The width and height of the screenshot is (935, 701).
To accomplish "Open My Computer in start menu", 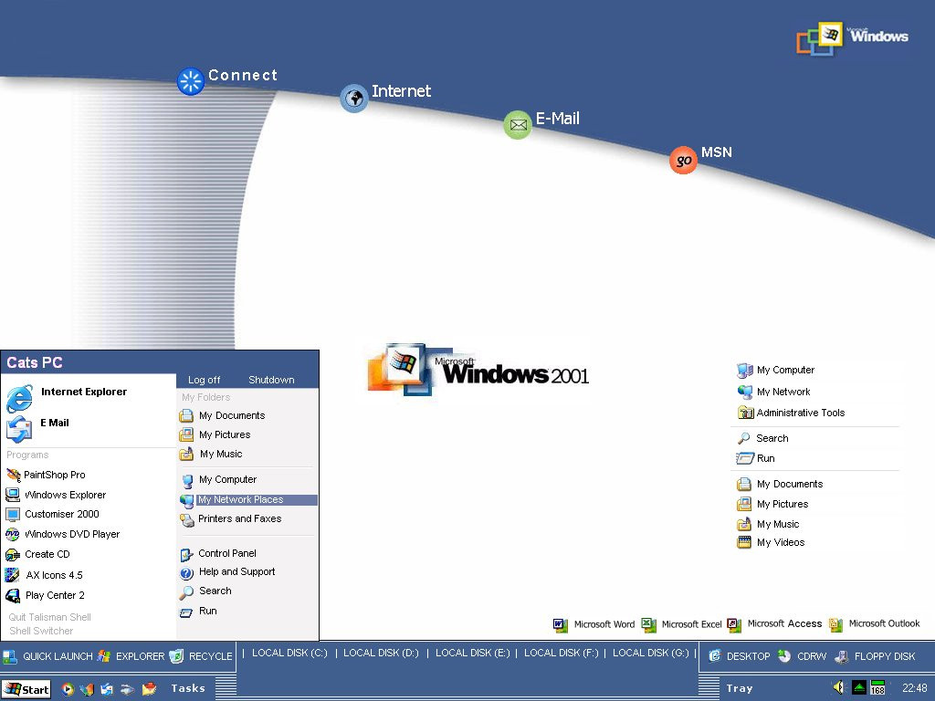I will click(x=218, y=479).
